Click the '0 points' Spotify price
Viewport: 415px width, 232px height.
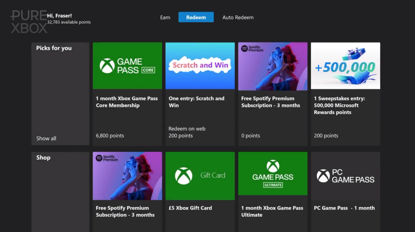(x=251, y=136)
